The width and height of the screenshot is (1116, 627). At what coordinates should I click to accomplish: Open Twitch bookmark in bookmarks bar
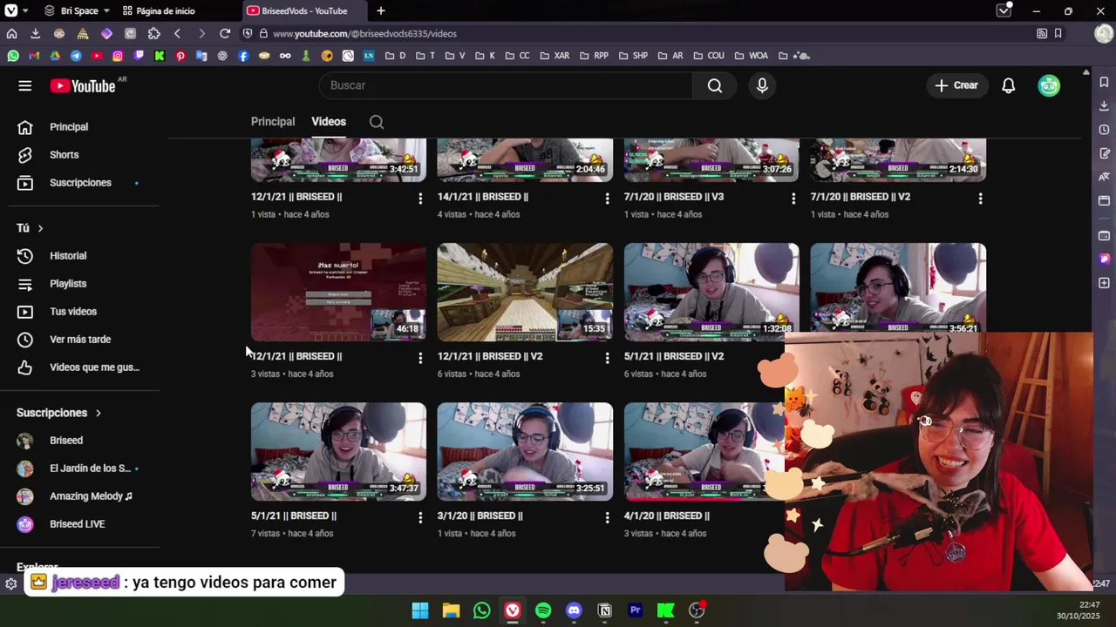tap(139, 56)
